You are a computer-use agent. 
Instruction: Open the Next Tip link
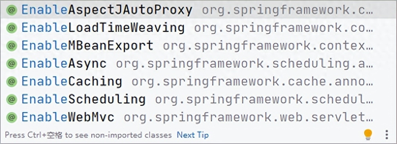coord(193,135)
